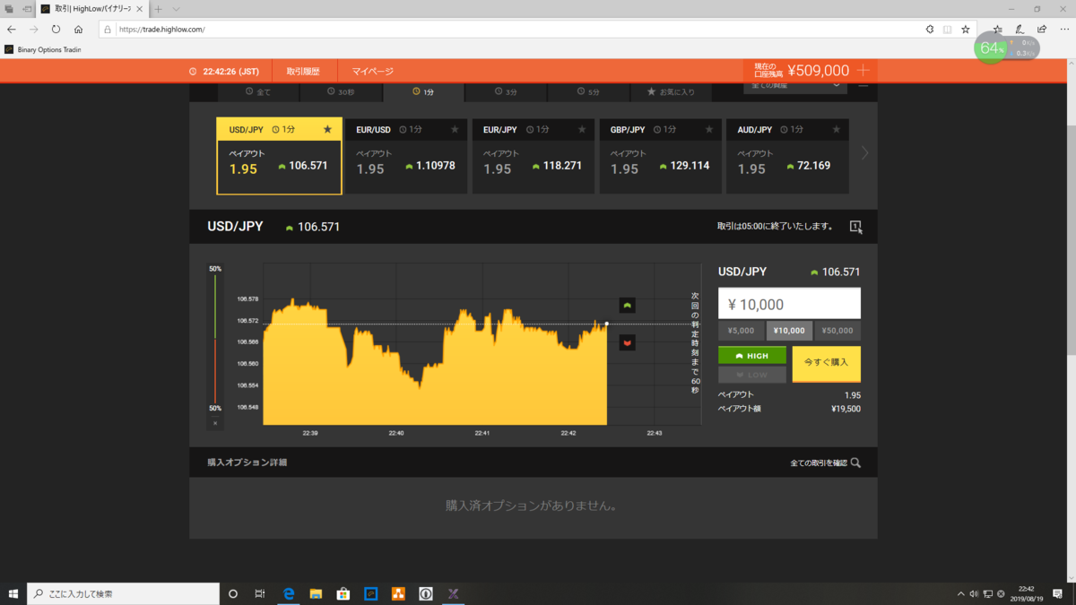Open Microsoft Store from the taskbar
Image resolution: width=1076 pixels, height=605 pixels.
pos(343,593)
